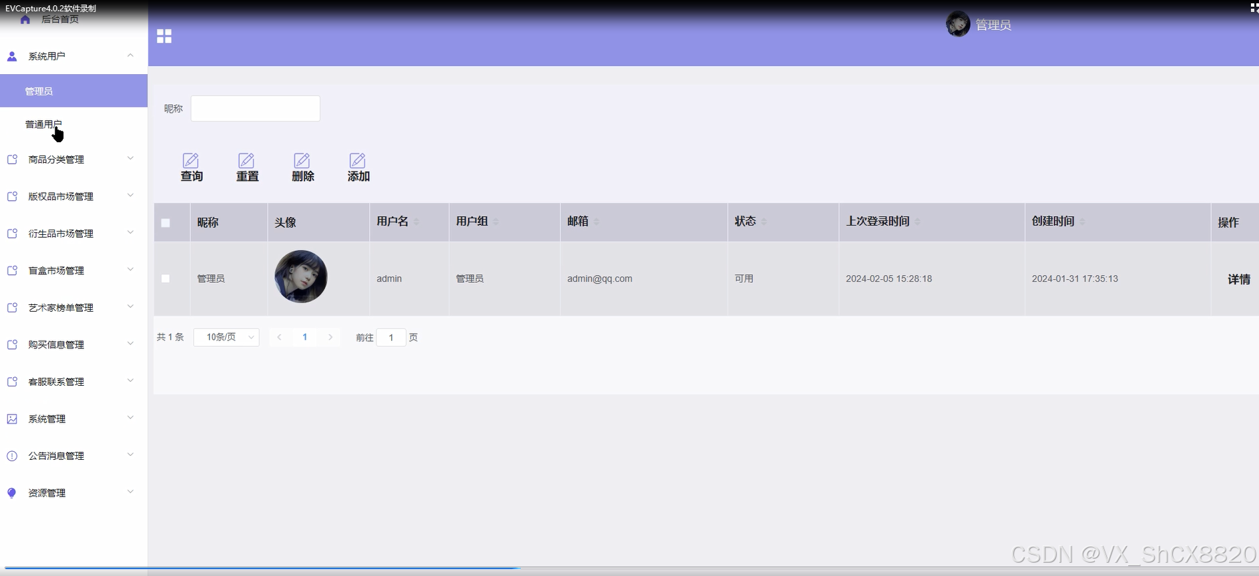The width and height of the screenshot is (1259, 576).
Task: Sort by 邮箱 column arrows
Action: pos(597,222)
